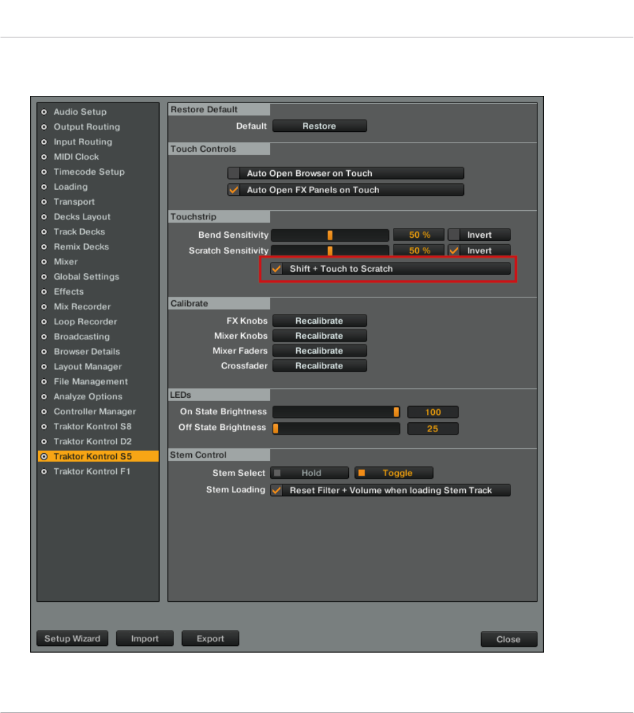Open the Setup Wizard
Screen dimensions: 634x713
(72, 639)
